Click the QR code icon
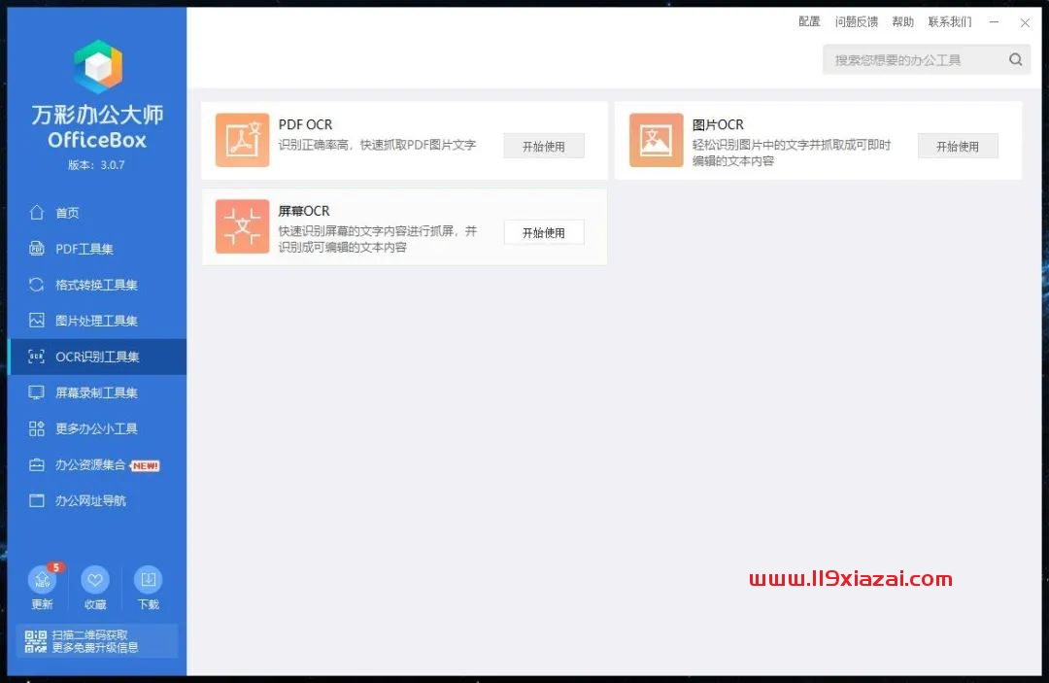This screenshot has width=1049, height=683. (x=36, y=641)
